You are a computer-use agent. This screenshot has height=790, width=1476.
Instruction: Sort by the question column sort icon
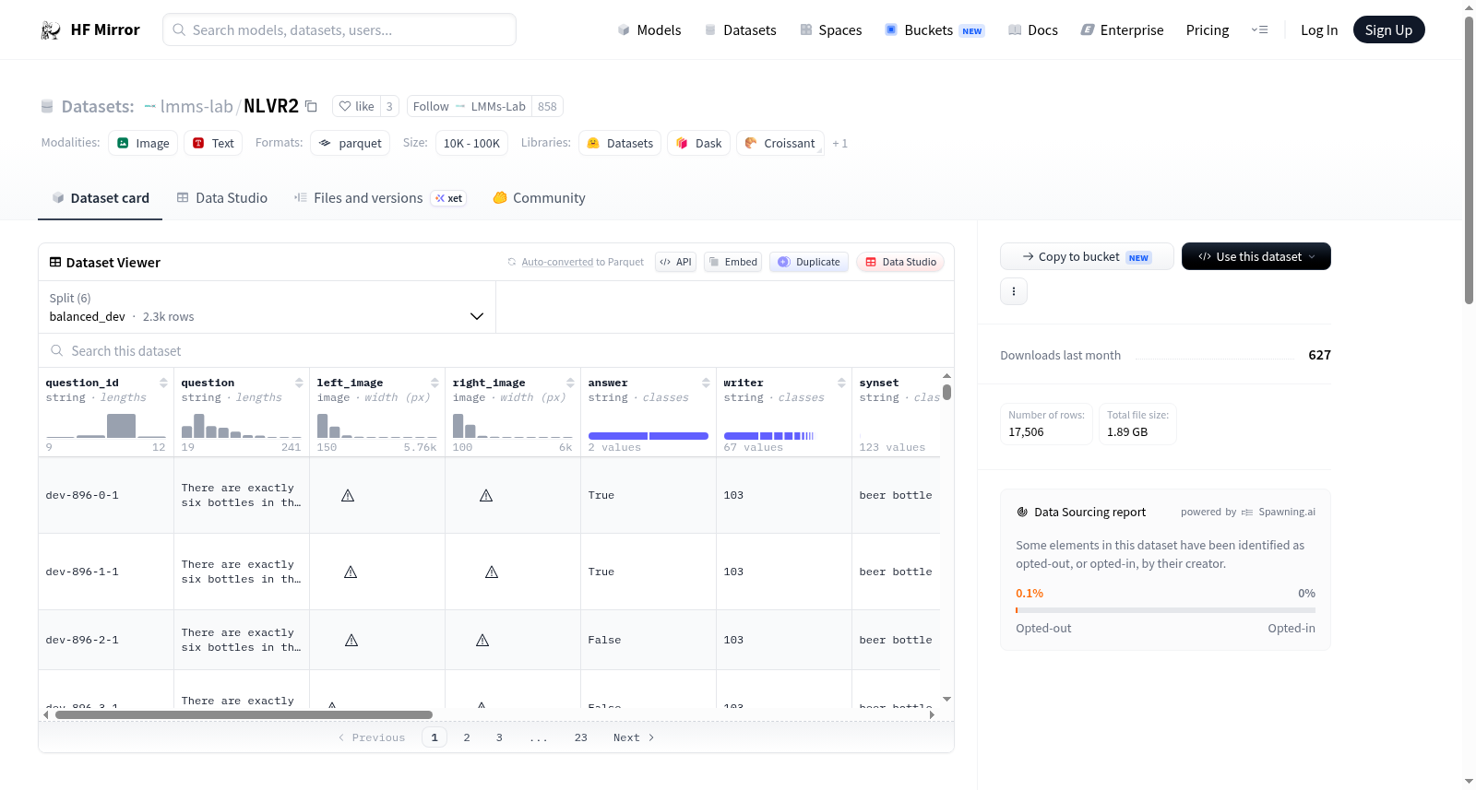click(x=299, y=383)
